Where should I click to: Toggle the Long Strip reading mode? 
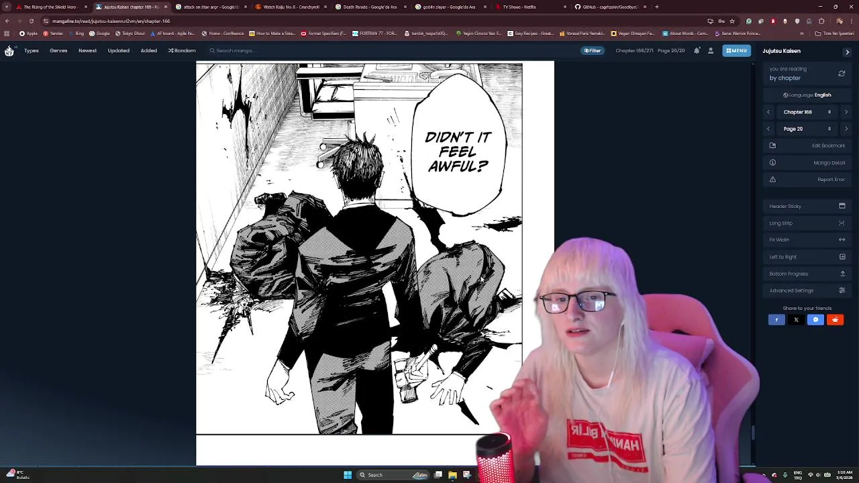807,223
